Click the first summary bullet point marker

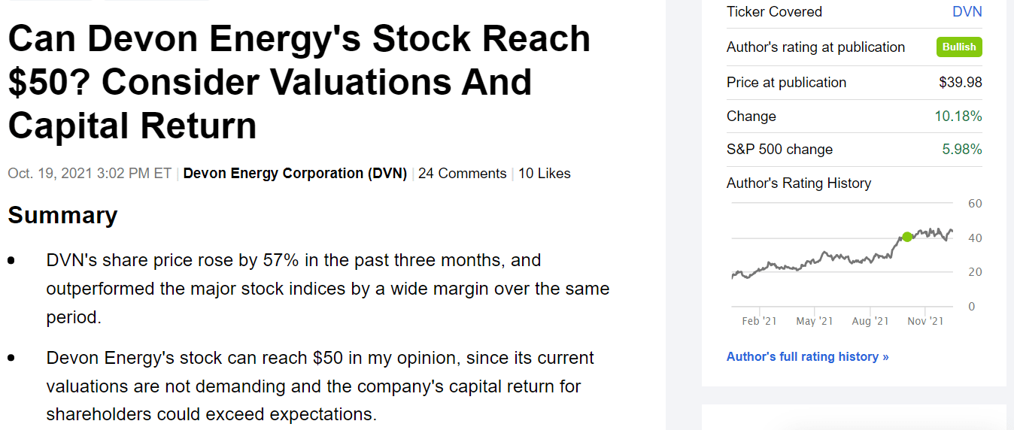coord(11,261)
